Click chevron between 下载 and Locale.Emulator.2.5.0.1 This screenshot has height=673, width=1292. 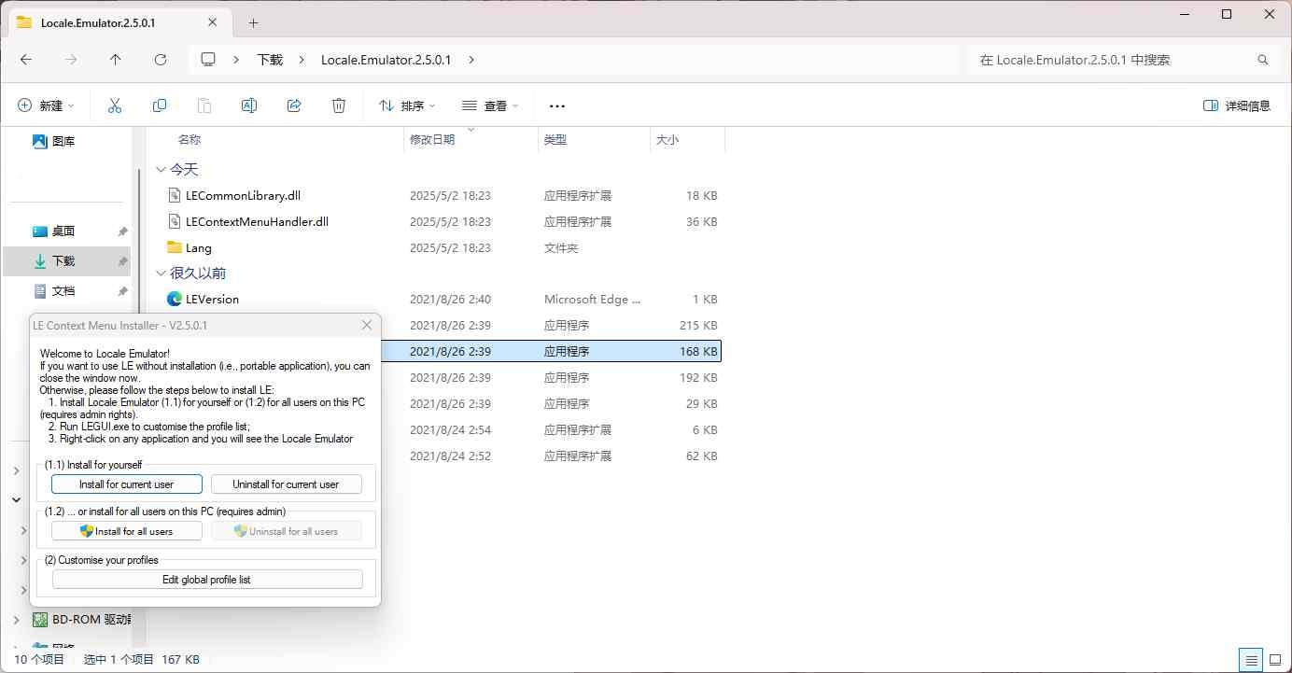tap(302, 60)
